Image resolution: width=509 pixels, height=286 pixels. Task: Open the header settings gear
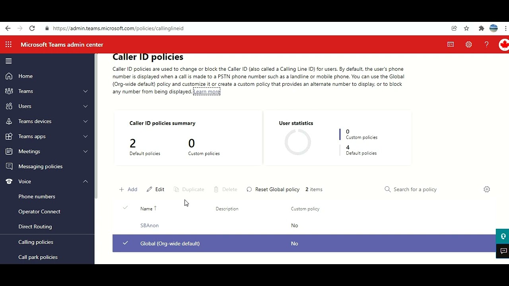469,44
